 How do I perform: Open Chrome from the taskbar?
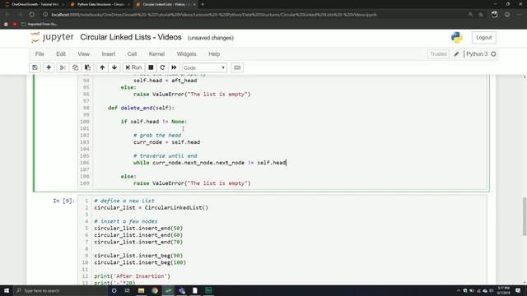pyautogui.click(x=155, y=290)
